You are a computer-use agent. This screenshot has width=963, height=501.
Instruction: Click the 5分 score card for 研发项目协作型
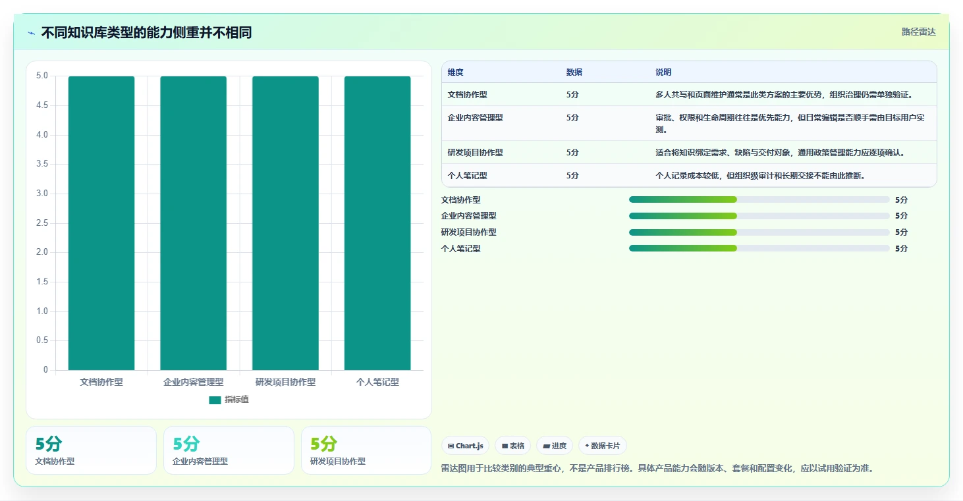(x=366, y=450)
